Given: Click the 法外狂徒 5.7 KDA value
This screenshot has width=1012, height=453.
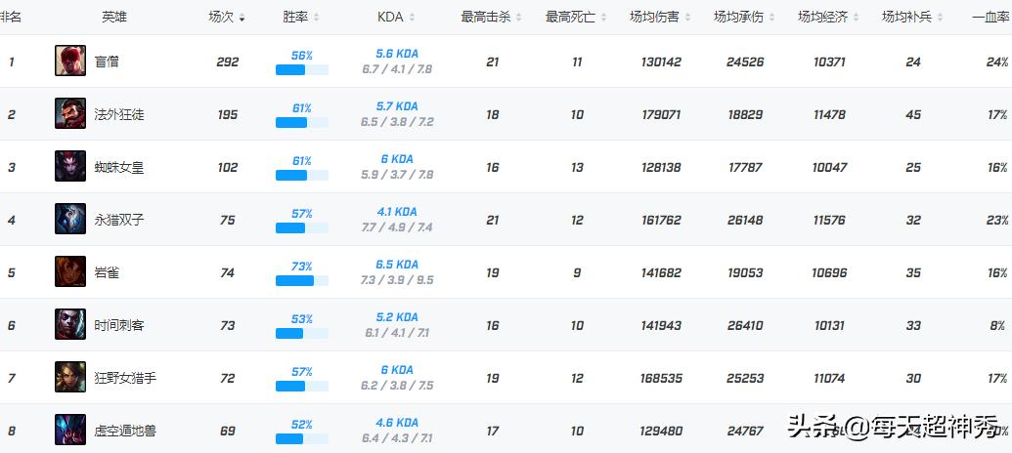Looking at the screenshot, I should pyautogui.click(x=396, y=107).
